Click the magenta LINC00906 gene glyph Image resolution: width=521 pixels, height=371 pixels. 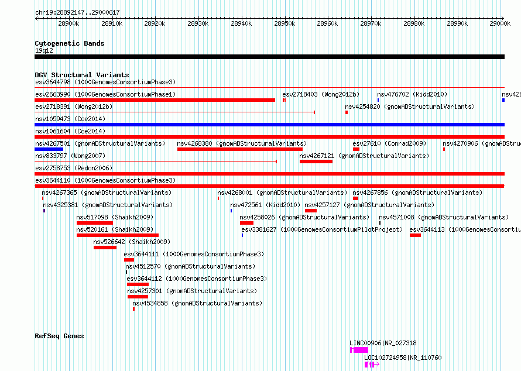(359, 350)
